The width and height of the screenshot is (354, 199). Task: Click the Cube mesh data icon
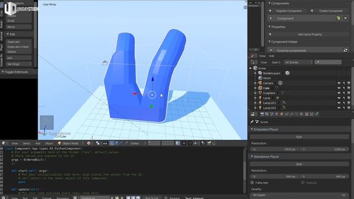coord(277,88)
